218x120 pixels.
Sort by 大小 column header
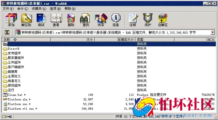click(72, 40)
